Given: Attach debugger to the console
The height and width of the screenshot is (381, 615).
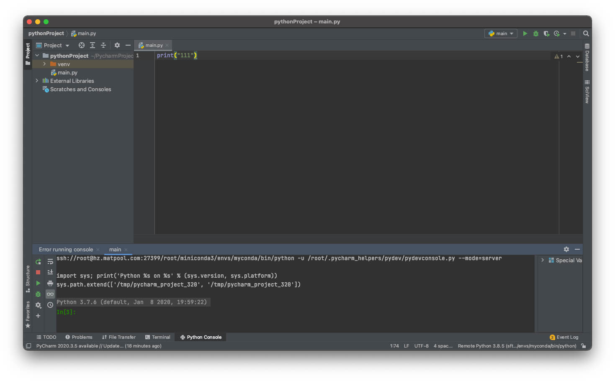Looking at the screenshot, I should click(x=38, y=294).
